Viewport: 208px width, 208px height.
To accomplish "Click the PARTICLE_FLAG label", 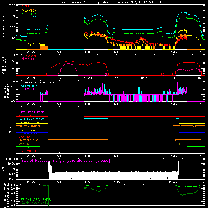I will tap(29, 140).
